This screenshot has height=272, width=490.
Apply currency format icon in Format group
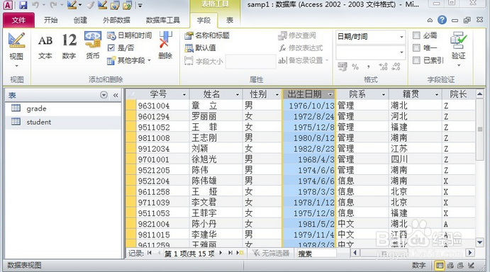[343, 67]
